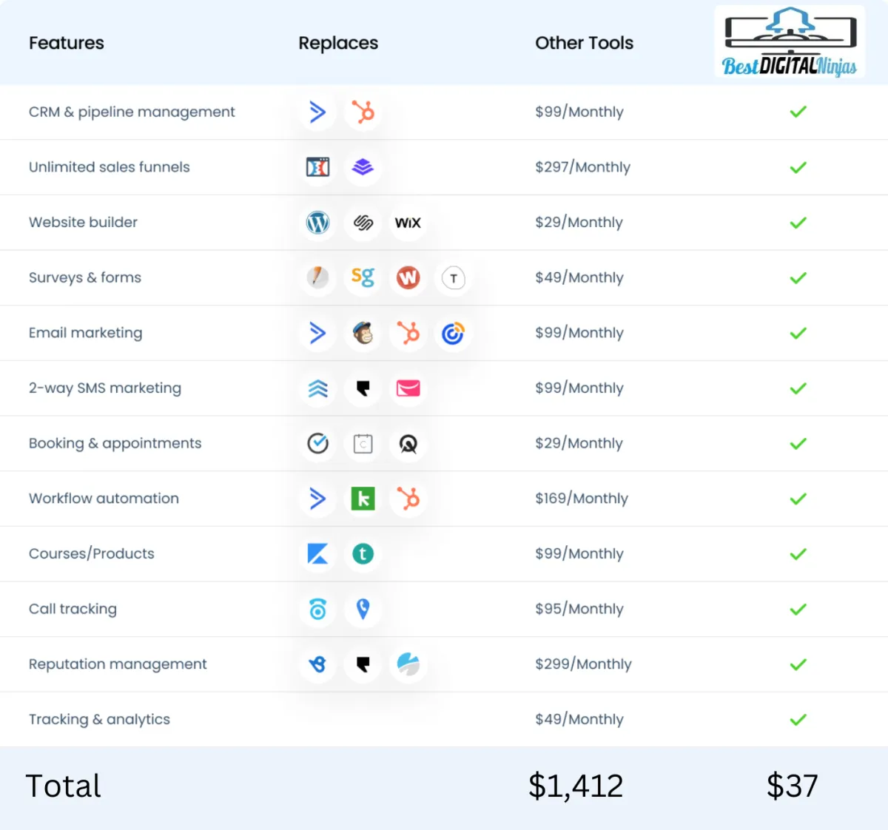Click the green checkmark for Email marketing
This screenshot has width=888, height=830.
[x=798, y=333]
